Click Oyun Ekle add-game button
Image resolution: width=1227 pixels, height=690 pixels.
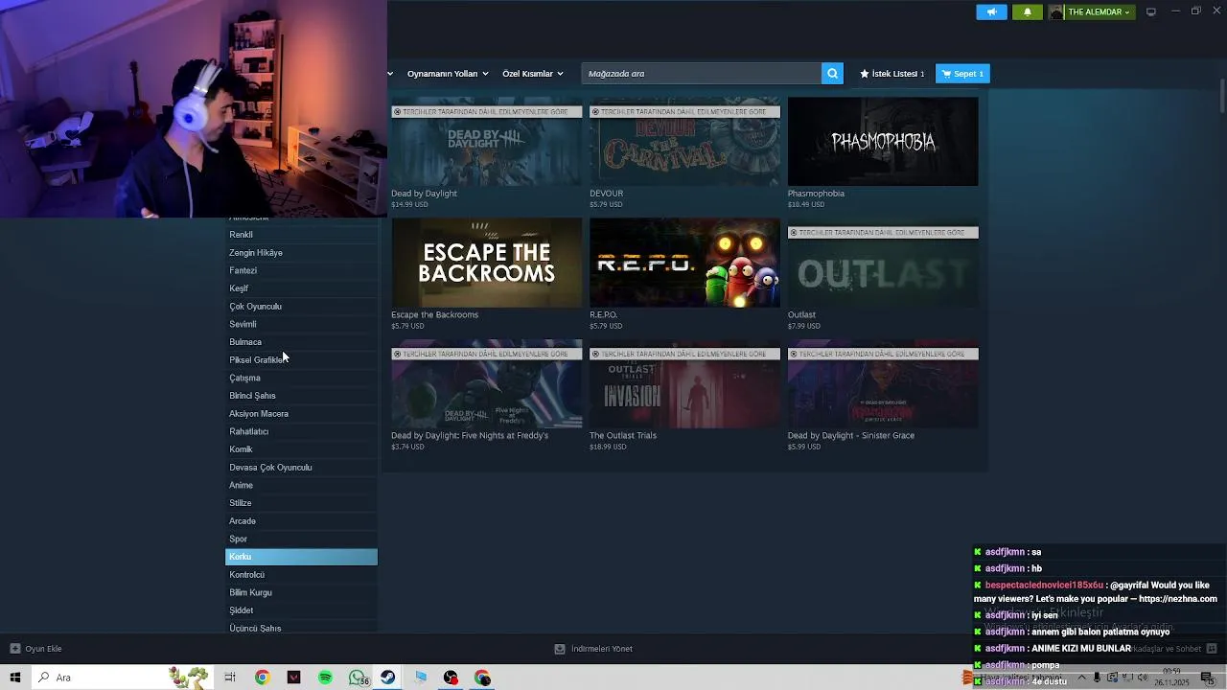(x=36, y=649)
